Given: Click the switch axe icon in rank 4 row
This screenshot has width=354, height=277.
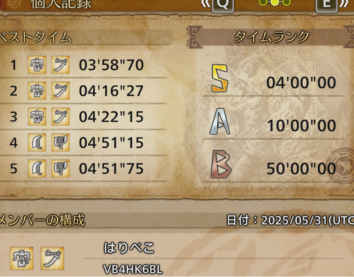Looking at the screenshot, I should (61, 142).
